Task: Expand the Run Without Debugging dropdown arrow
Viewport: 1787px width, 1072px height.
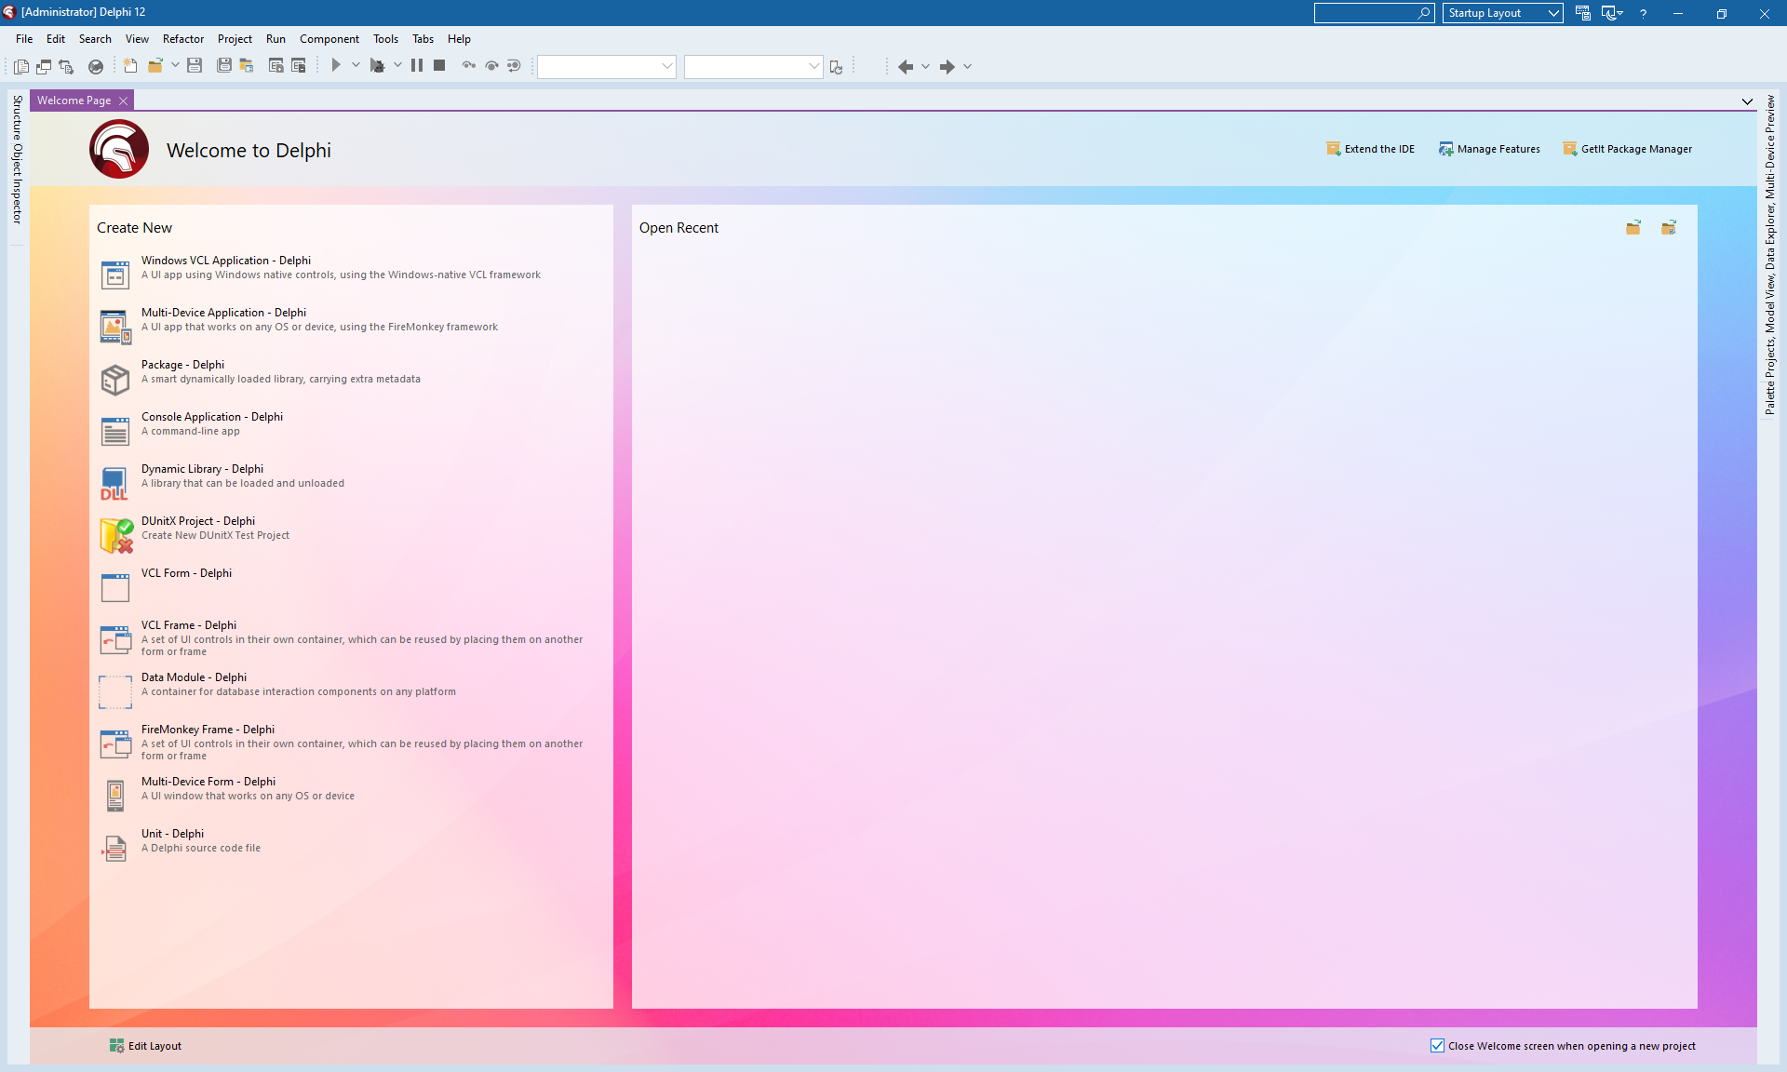Action: click(397, 66)
